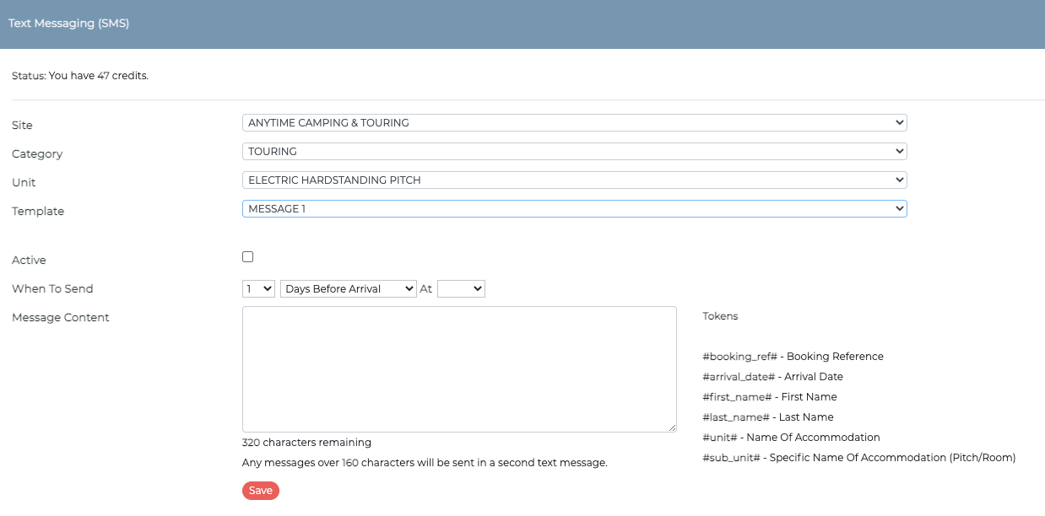Click the resize grip of the message box
This screenshot has width=1045, height=516.
click(x=672, y=427)
